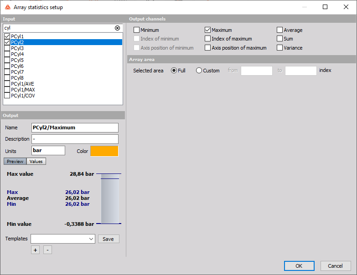Switch to the Values tab
The image size is (357, 275).
coord(36,161)
